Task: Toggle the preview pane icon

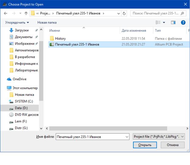Action: coord(173,23)
